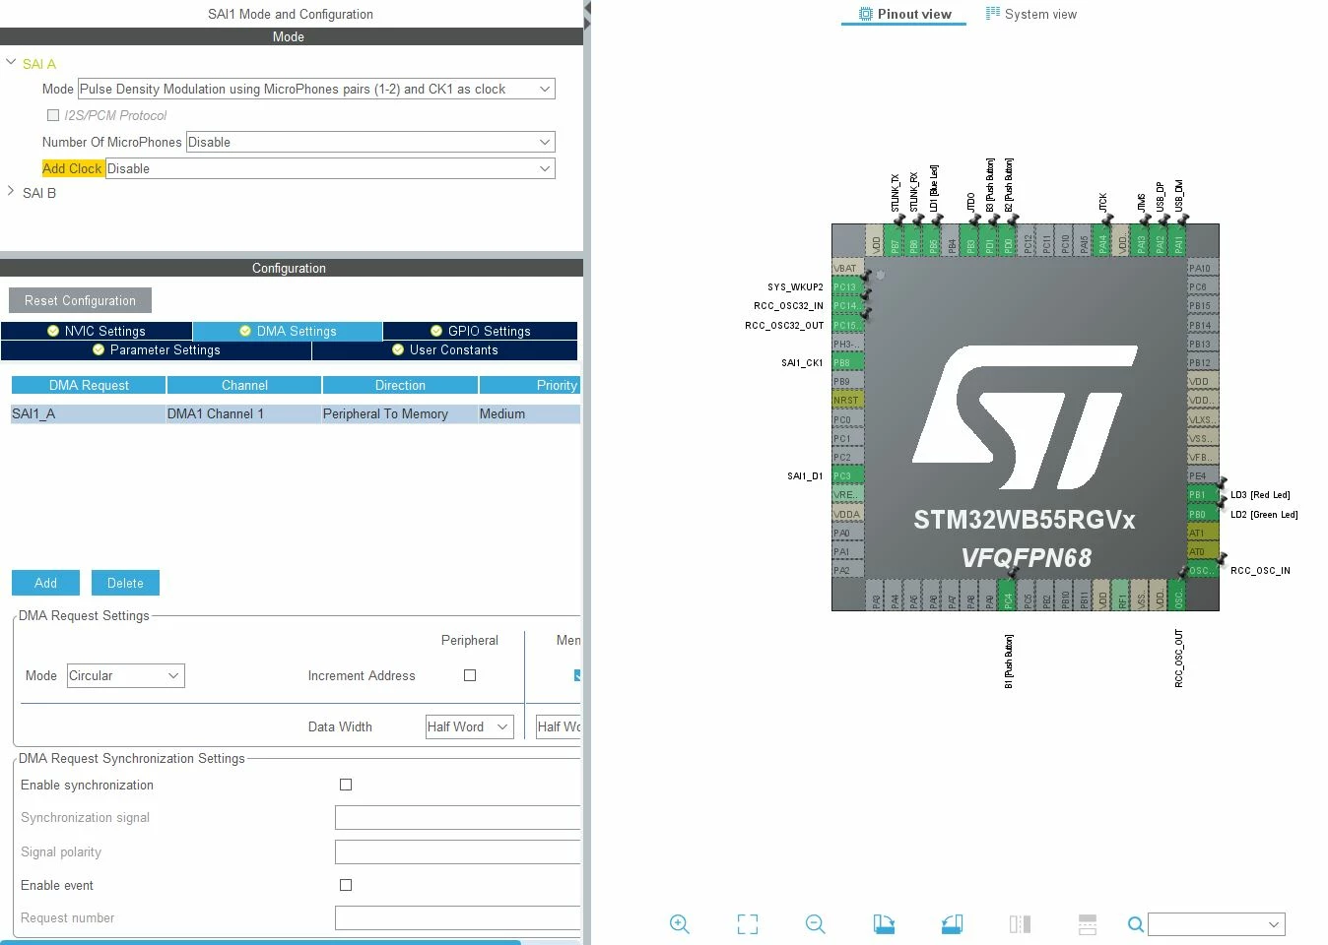Open the DMA Mode Circular dropdown
This screenshot has width=1328, height=945.
tap(125, 675)
